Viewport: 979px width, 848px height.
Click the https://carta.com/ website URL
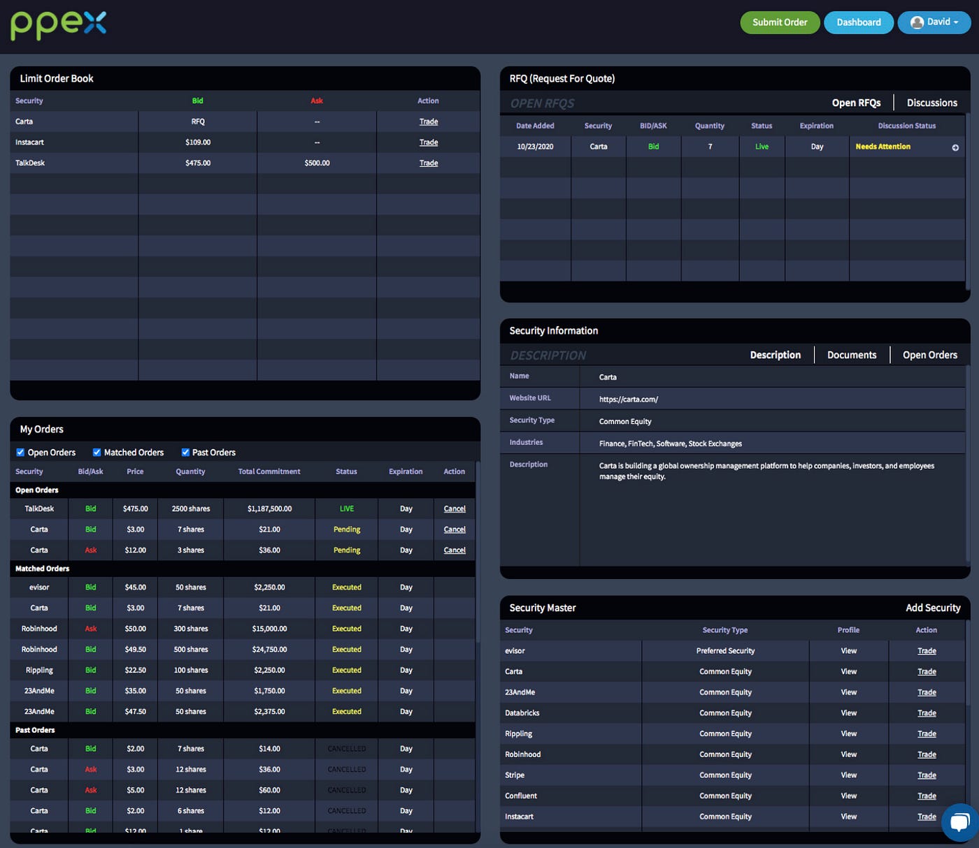629,400
